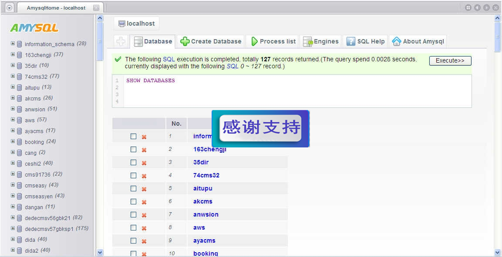Select dedecmsv57gbksp1 in the sidebar tree
Screen dimensions: 502x257
pos(49,229)
